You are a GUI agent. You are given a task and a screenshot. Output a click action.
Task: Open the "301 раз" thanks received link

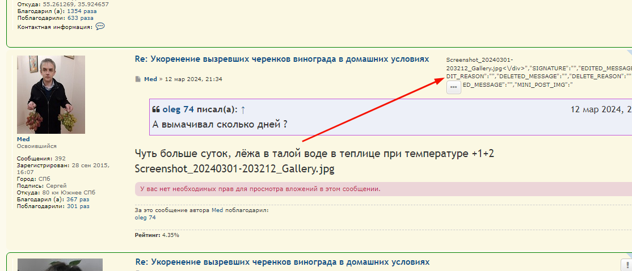78,206
